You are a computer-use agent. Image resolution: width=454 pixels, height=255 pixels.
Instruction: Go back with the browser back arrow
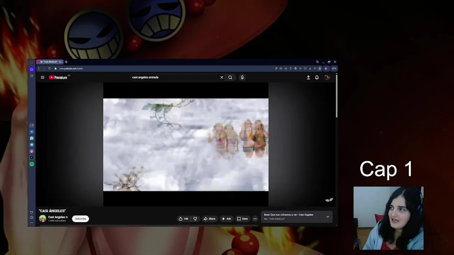point(39,68)
